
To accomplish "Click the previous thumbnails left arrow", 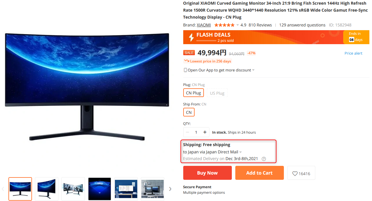I will [3, 189].
